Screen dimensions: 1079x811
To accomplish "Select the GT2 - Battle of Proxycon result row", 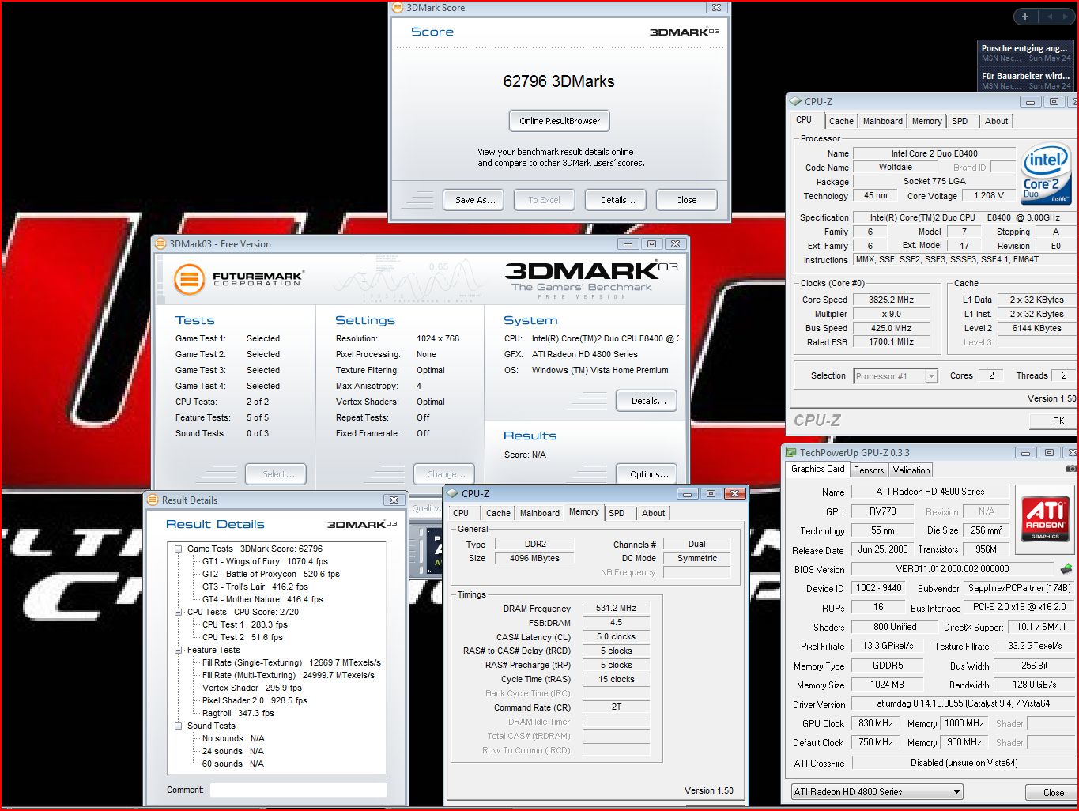I will click(x=270, y=574).
